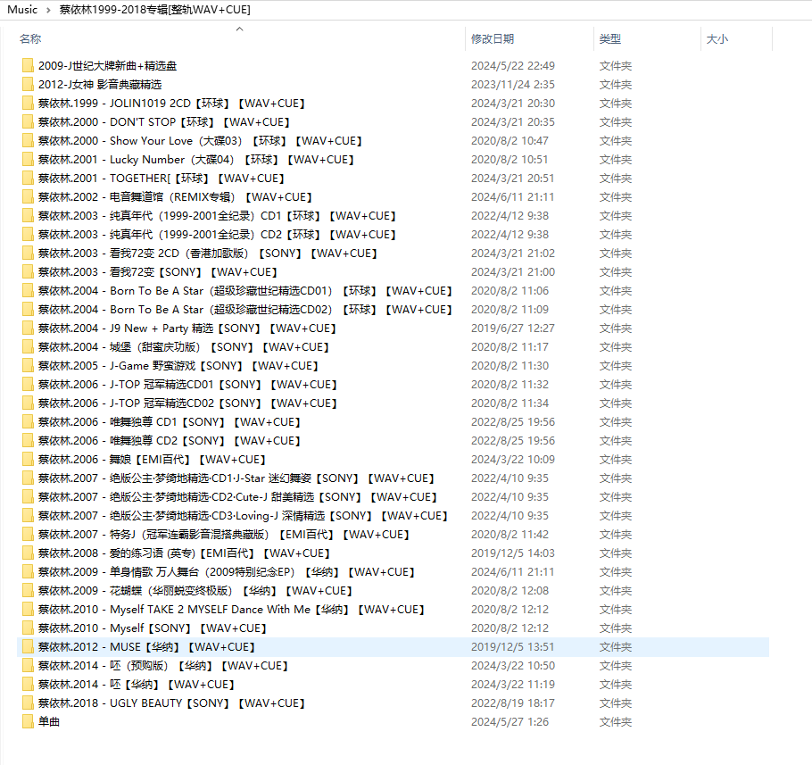
Task: Click folder icon for J-Game 野蛮游戏
Action: [x=28, y=366]
